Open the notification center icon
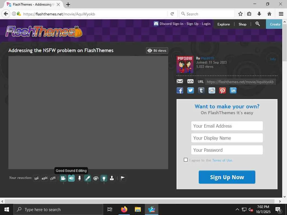287x215 pixels. [278, 209]
